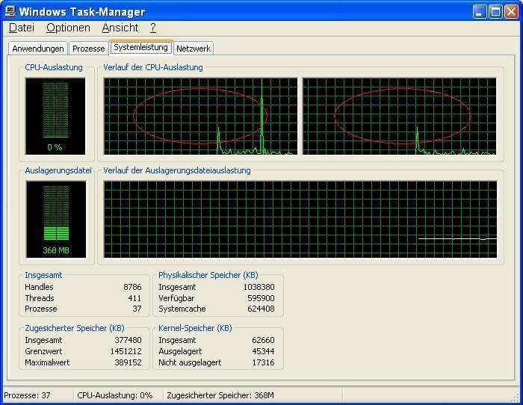Click the Kernel-Speicher (KB) group heading
This screenshot has height=405, width=523.
point(195,328)
